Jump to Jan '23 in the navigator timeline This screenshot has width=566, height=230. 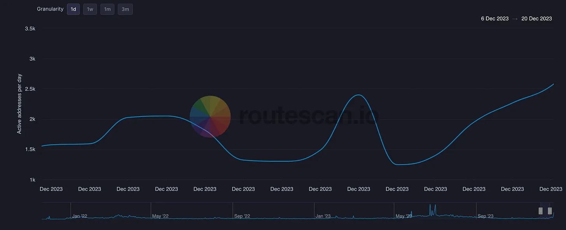pos(323,216)
